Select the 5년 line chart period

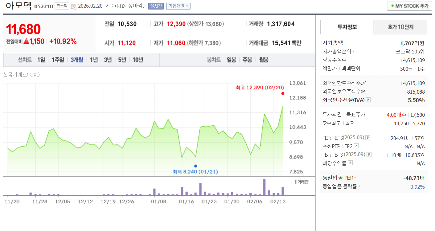click(122, 60)
